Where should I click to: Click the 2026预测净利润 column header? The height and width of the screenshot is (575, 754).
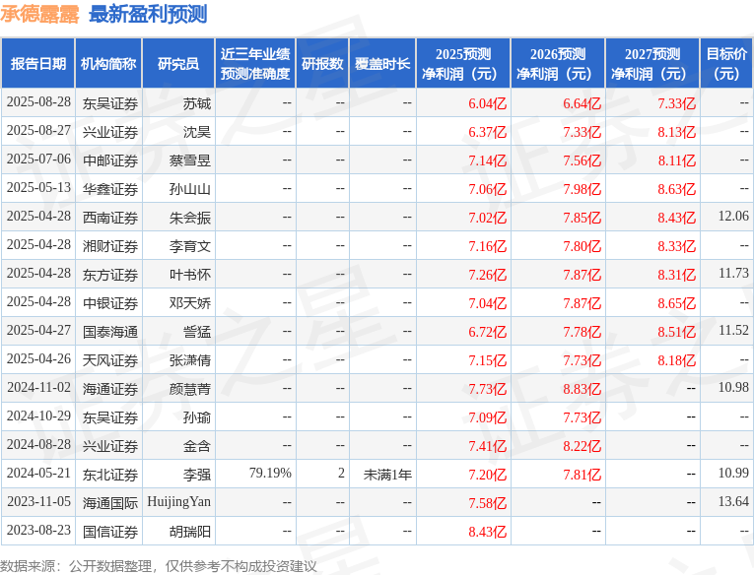coord(558,63)
